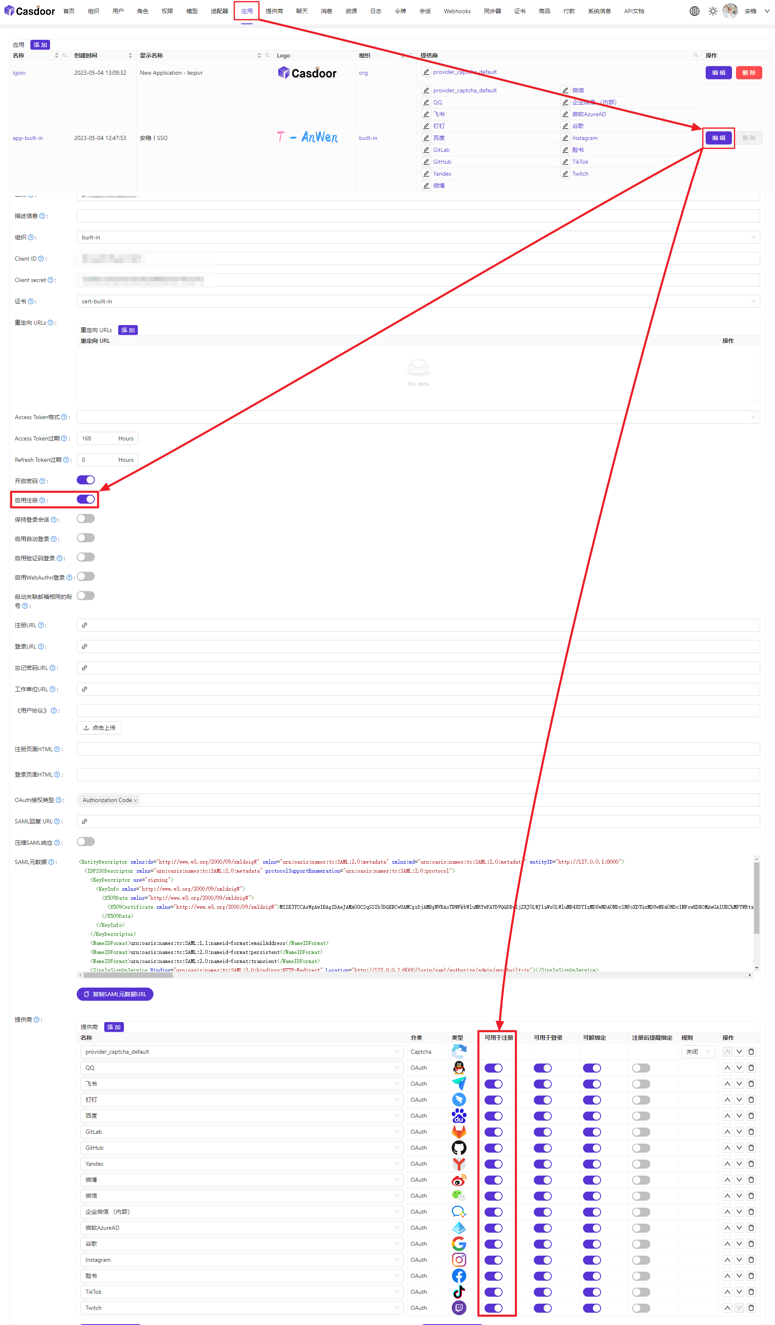Open the 钉钉 provider name dropdown

click(x=242, y=1099)
